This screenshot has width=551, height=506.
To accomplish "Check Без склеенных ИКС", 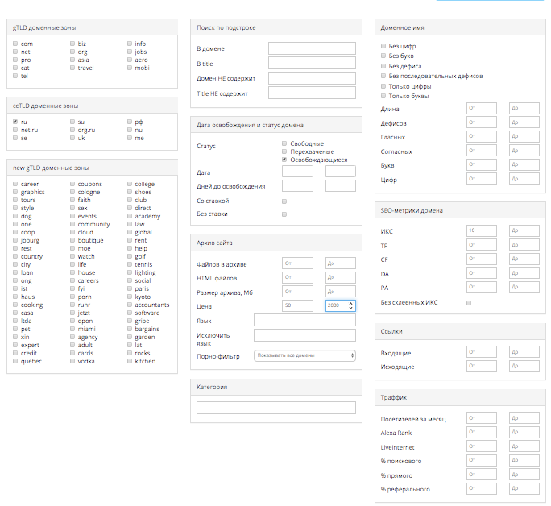I will coord(469,303).
